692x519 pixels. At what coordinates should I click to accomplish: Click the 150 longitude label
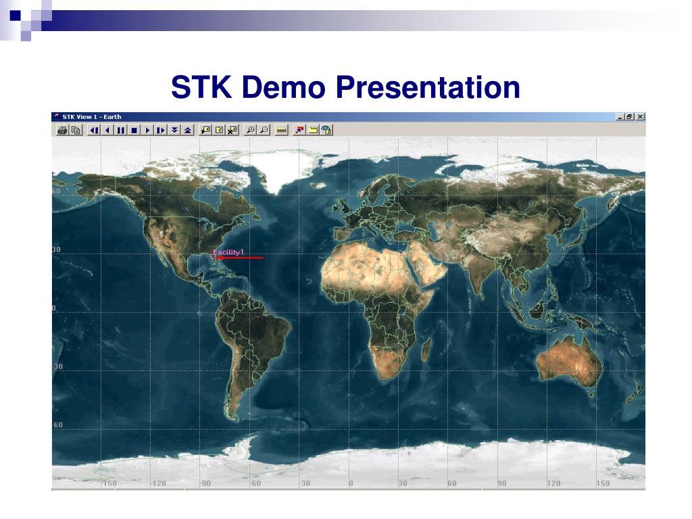click(603, 483)
